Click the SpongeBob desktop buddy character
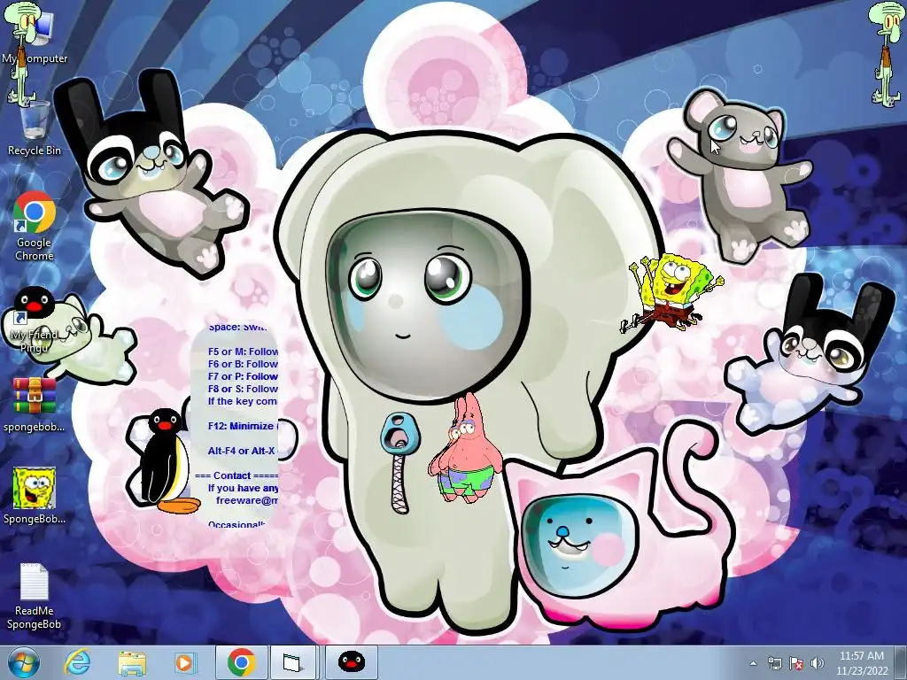Viewport: 907px width, 680px height. click(671, 291)
